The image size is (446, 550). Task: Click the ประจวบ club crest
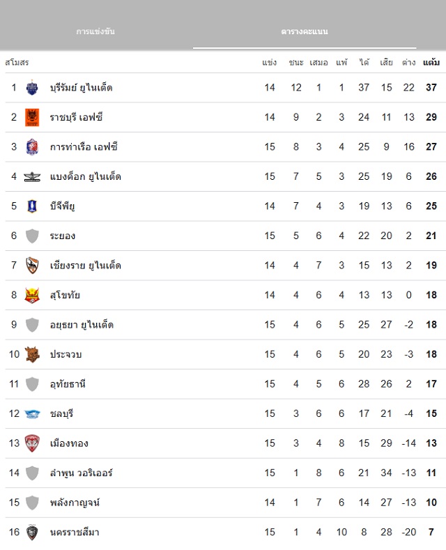click(32, 355)
